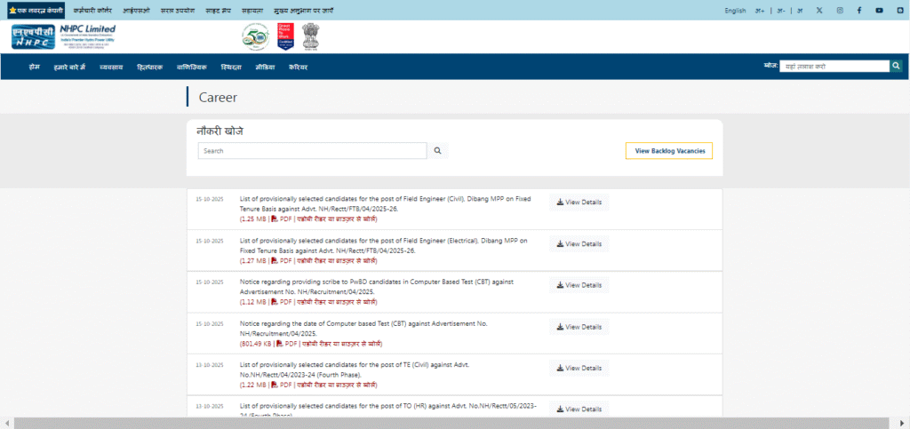The width and height of the screenshot is (910, 429).
Task: Click the View Backlog Vacancies button
Action: pyautogui.click(x=668, y=151)
